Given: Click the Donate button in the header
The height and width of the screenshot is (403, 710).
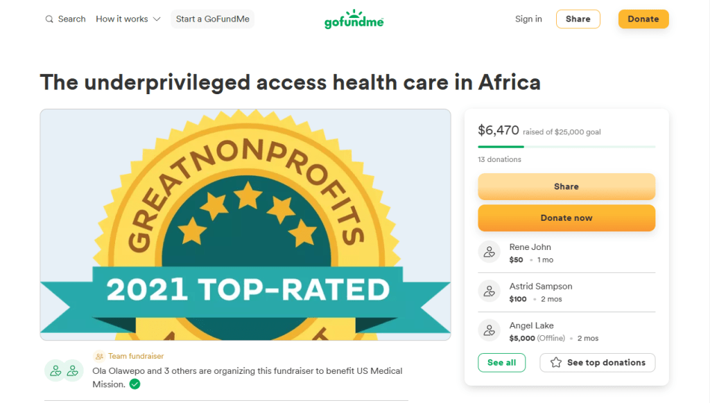Looking at the screenshot, I should 643,19.
